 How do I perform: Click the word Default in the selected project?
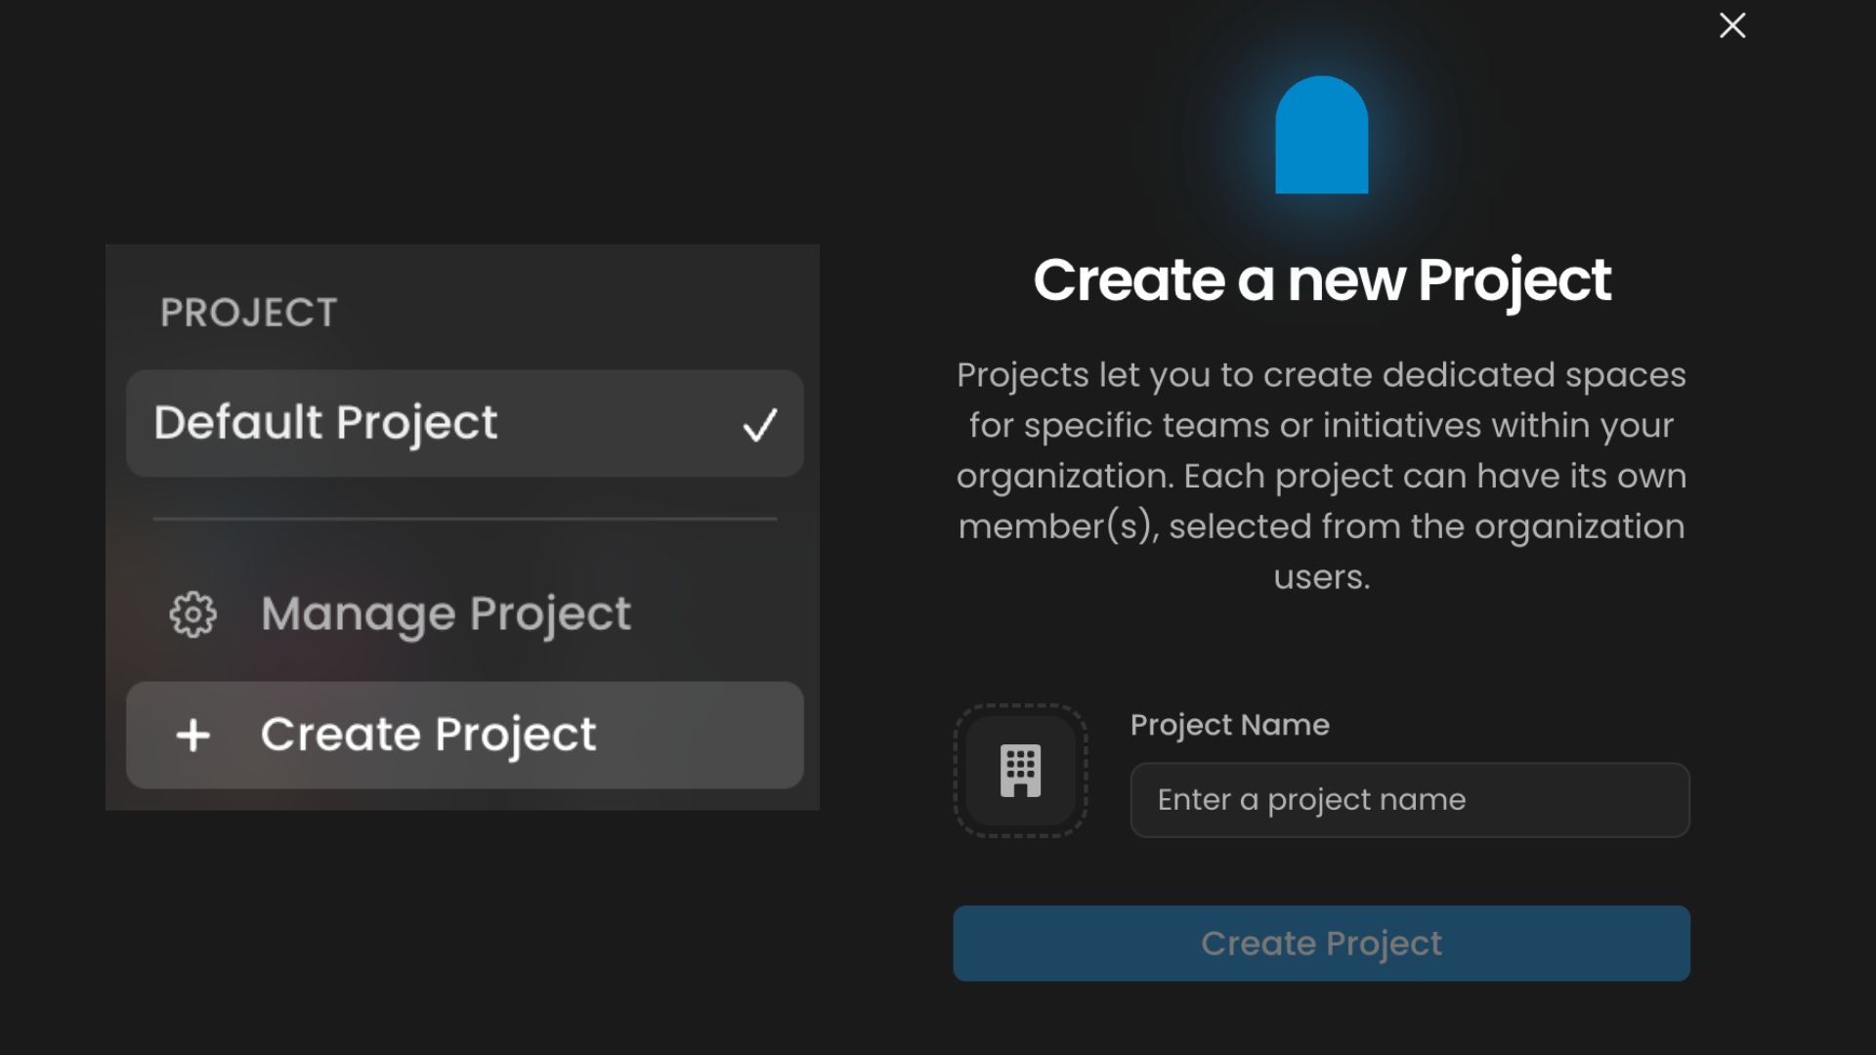[x=237, y=422]
